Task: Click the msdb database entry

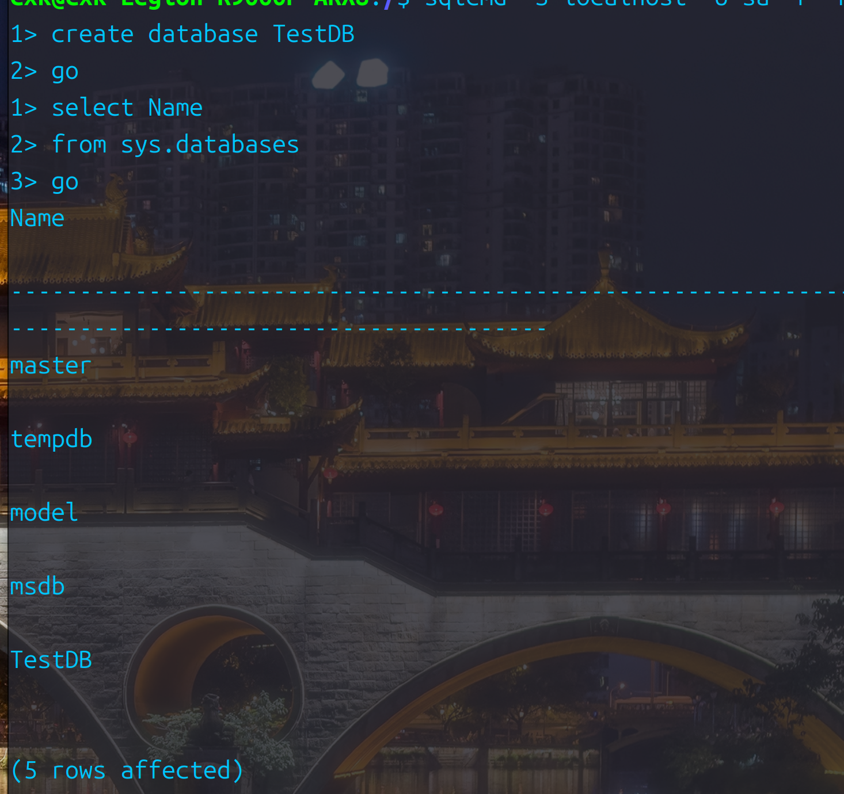Action: pyautogui.click(x=37, y=585)
